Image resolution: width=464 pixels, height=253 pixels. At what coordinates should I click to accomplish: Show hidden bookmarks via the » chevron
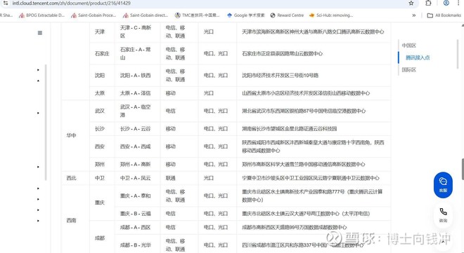pos(414,15)
